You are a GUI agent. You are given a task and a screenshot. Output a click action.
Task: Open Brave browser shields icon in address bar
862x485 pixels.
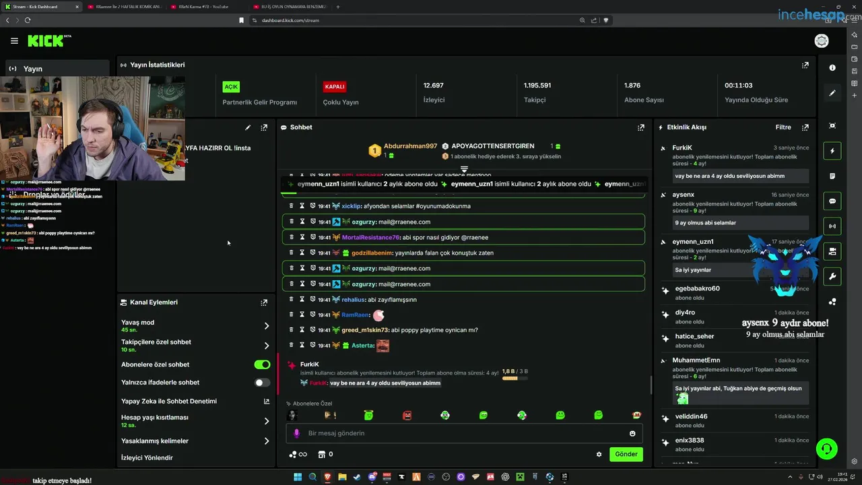pos(605,20)
